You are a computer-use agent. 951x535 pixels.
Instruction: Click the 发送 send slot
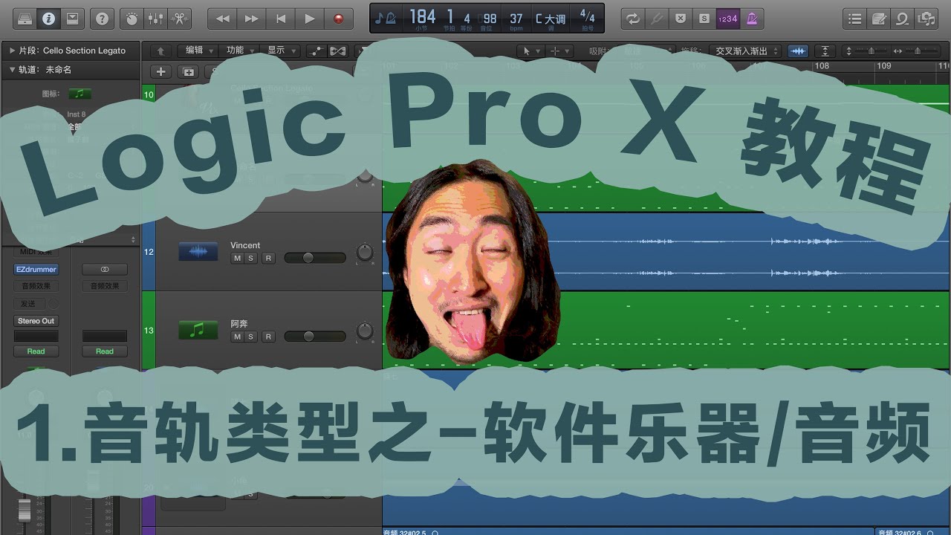coord(29,304)
